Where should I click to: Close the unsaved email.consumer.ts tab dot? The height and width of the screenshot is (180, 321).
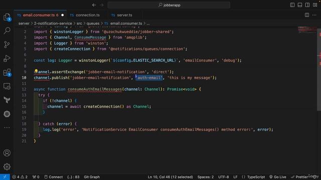coord(62,15)
